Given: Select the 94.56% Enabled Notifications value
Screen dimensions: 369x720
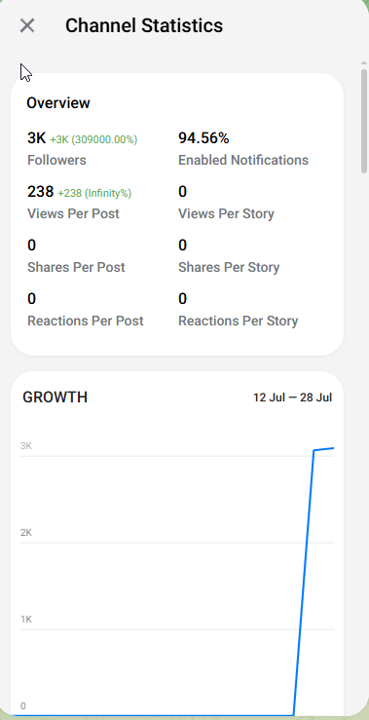Looking at the screenshot, I should tap(203, 138).
